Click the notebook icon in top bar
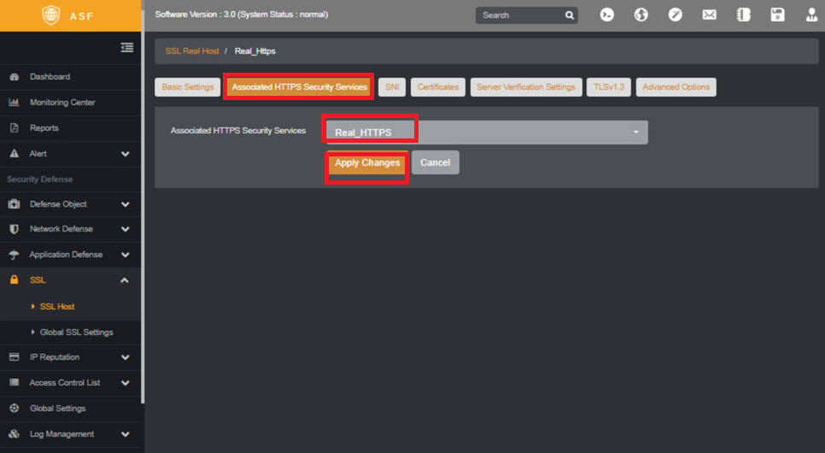The height and width of the screenshot is (453, 825). click(x=744, y=15)
